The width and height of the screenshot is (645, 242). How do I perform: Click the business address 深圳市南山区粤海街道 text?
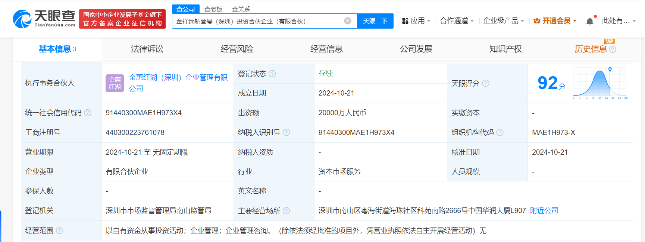(422, 211)
